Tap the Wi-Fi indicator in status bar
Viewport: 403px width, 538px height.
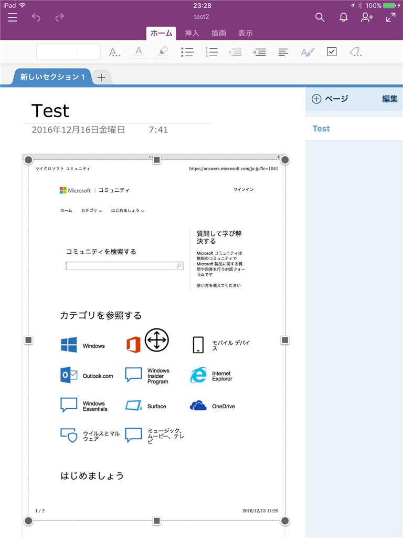pos(23,5)
